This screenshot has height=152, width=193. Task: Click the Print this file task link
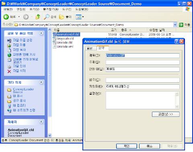[19, 66]
